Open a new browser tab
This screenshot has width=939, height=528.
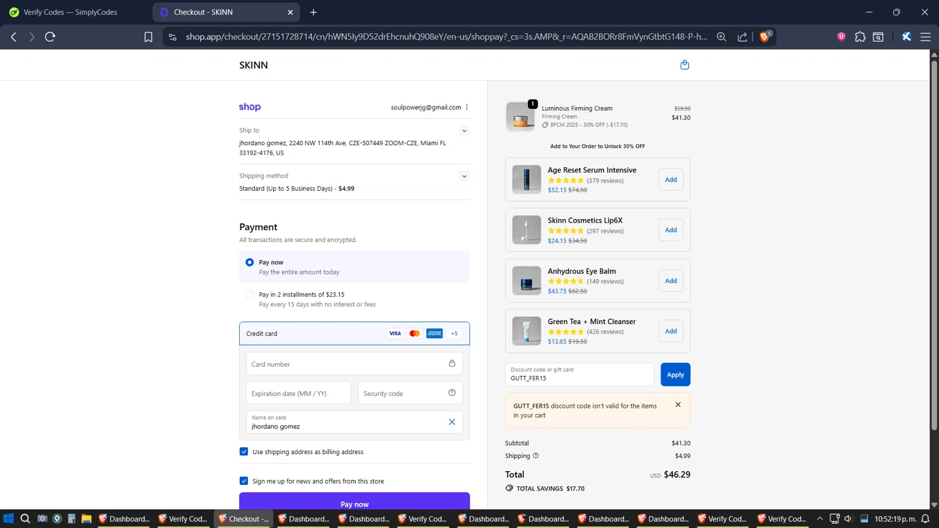pyautogui.click(x=314, y=12)
